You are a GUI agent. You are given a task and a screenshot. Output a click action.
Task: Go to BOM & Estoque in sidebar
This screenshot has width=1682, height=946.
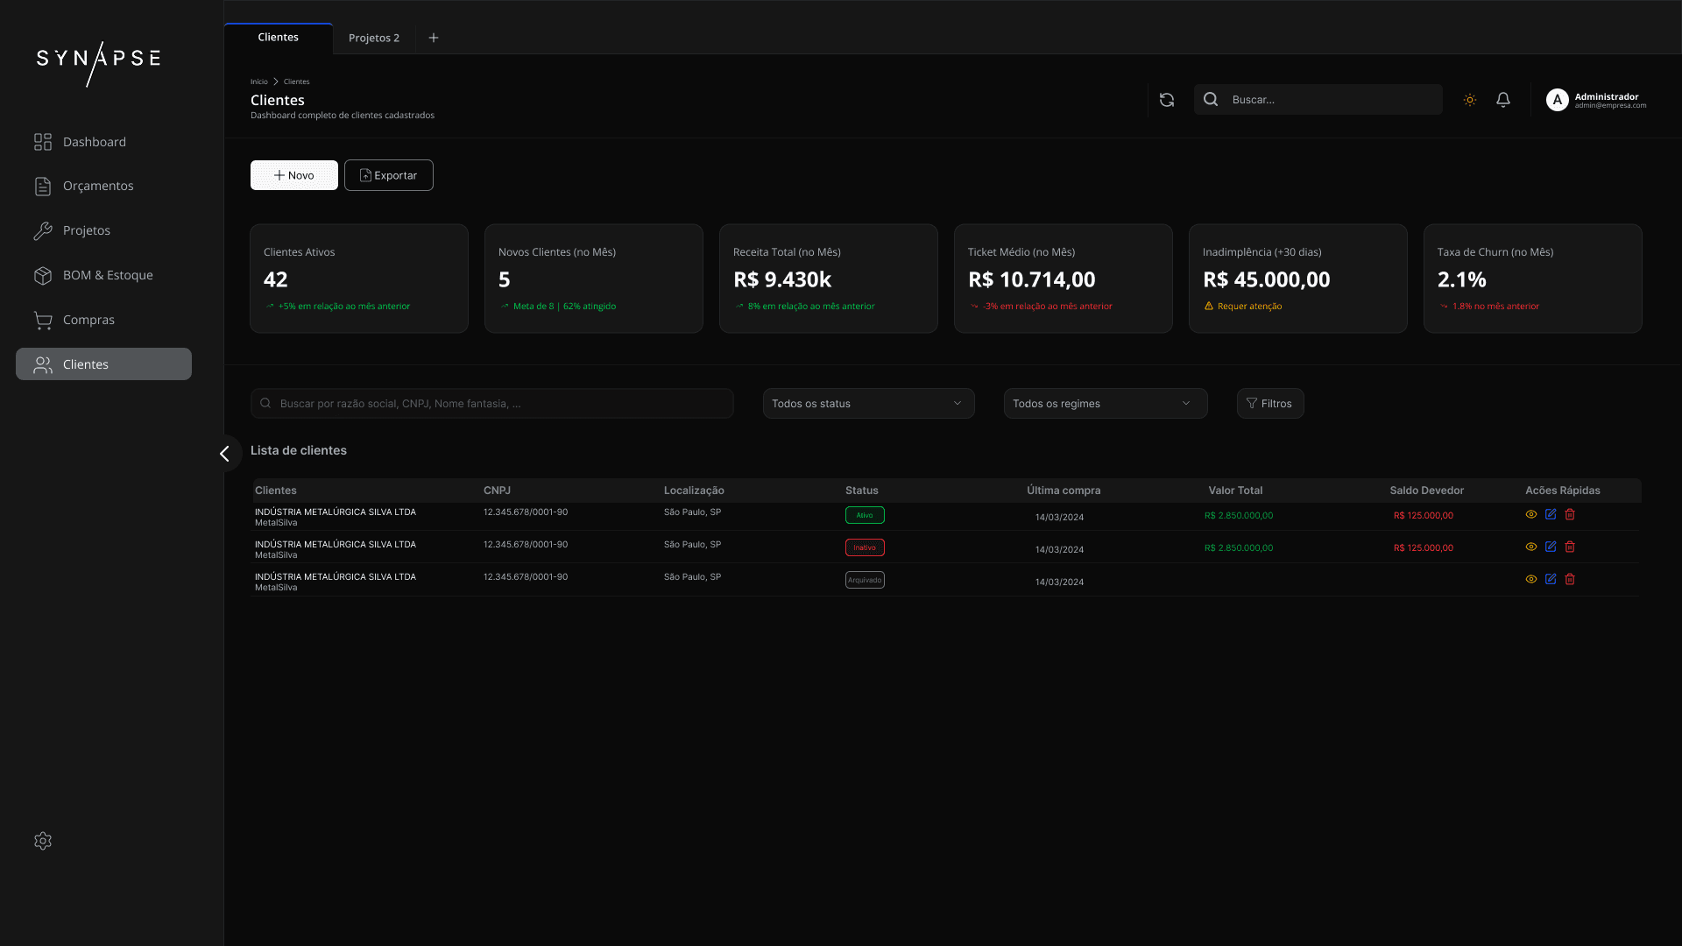coord(107,275)
